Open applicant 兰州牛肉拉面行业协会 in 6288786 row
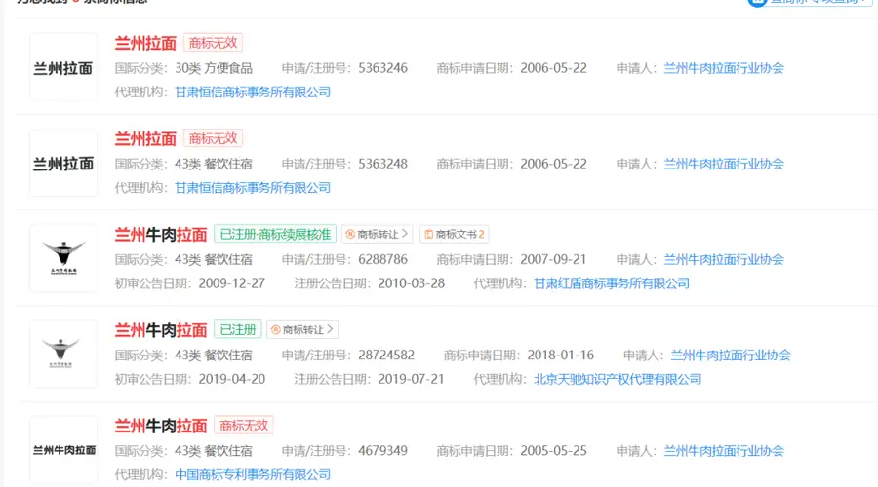Viewport: 878px width, 487px height. click(x=724, y=259)
